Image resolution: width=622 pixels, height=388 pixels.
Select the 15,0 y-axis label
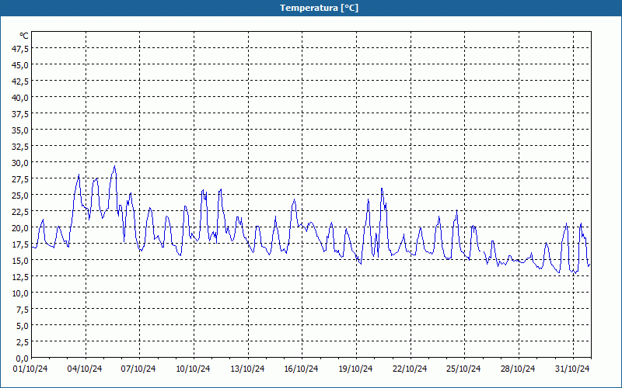click(21, 261)
